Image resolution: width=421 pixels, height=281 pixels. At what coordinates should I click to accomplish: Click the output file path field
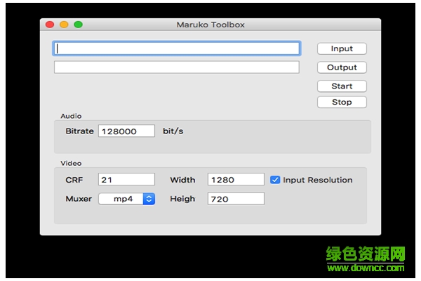click(x=177, y=67)
